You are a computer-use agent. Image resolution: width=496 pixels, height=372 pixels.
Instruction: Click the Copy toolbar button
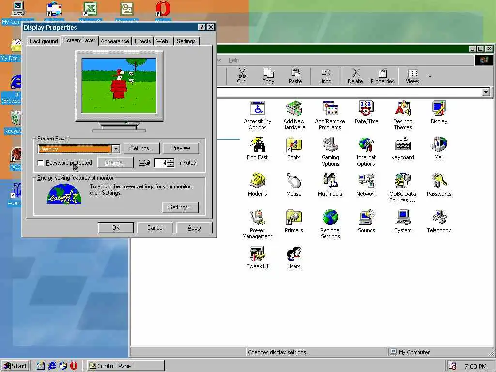(x=268, y=76)
